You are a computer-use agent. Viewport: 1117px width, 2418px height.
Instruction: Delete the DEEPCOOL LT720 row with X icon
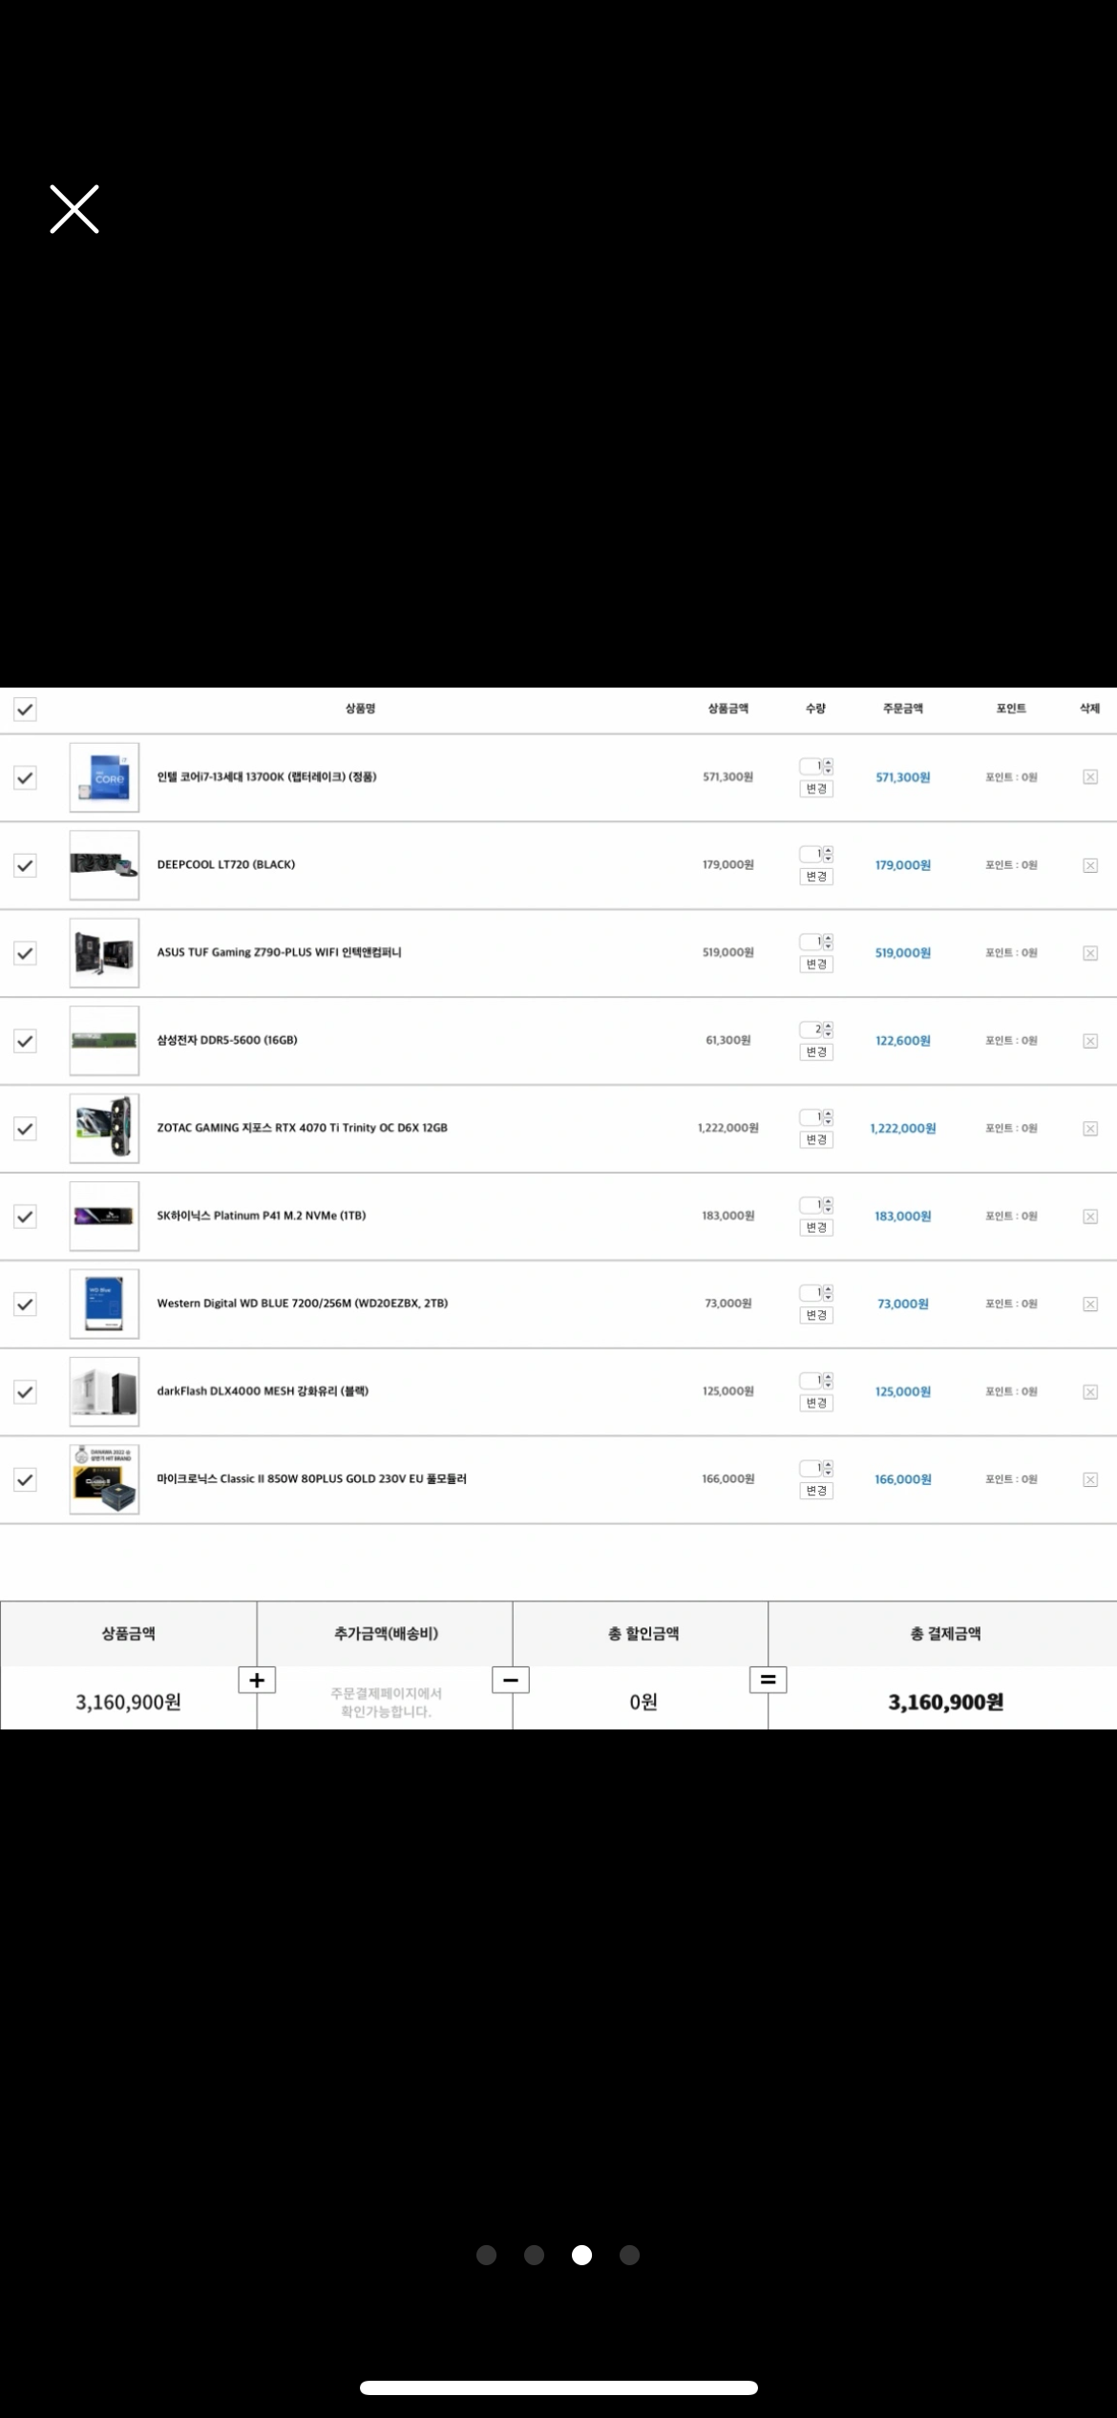[1090, 865]
